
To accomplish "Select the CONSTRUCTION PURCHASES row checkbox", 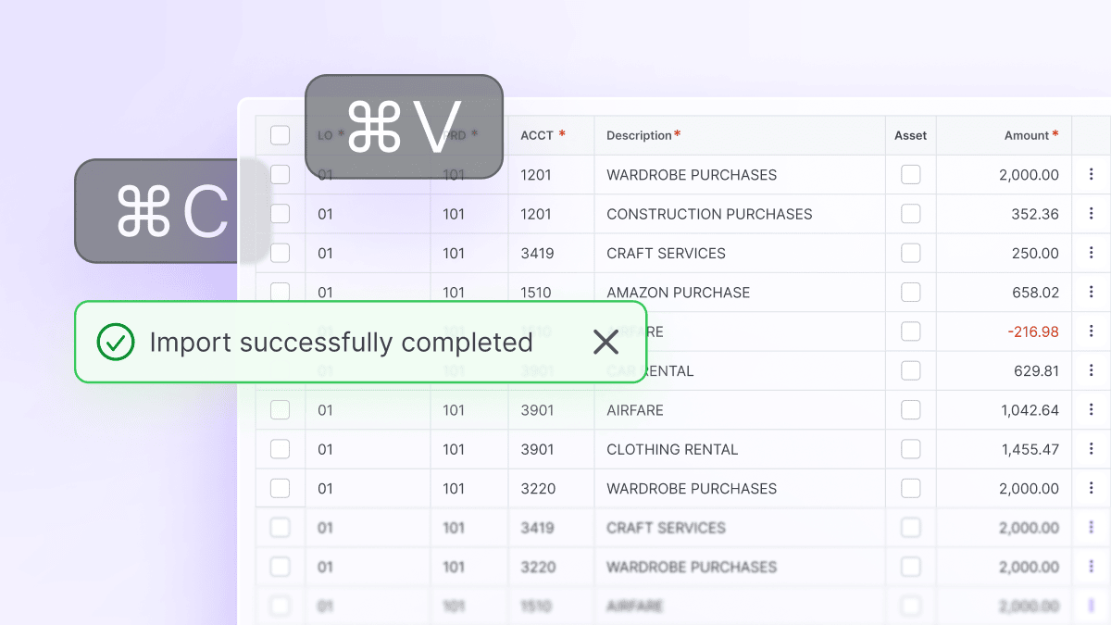I will point(280,214).
